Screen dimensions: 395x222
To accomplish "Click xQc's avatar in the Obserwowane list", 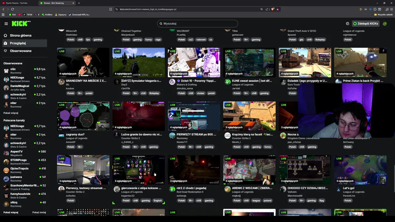I will pyautogui.click(x=6, y=71).
